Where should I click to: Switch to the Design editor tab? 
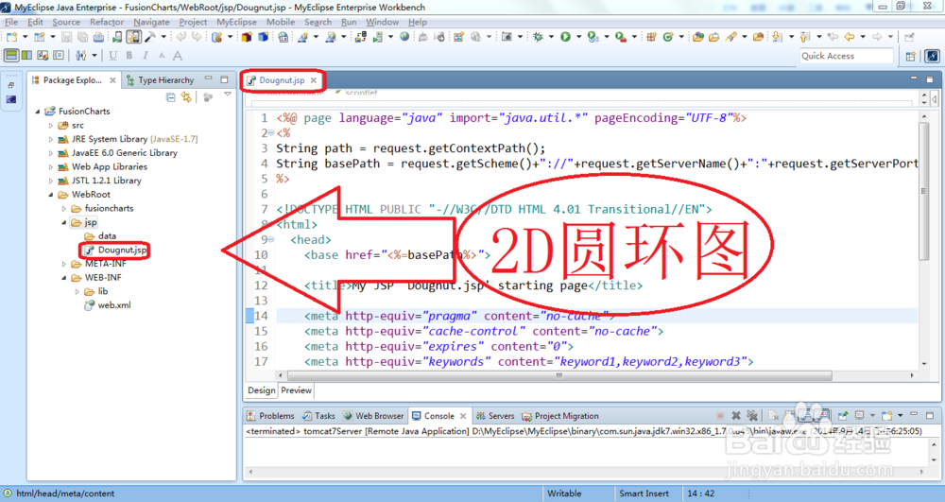262,390
